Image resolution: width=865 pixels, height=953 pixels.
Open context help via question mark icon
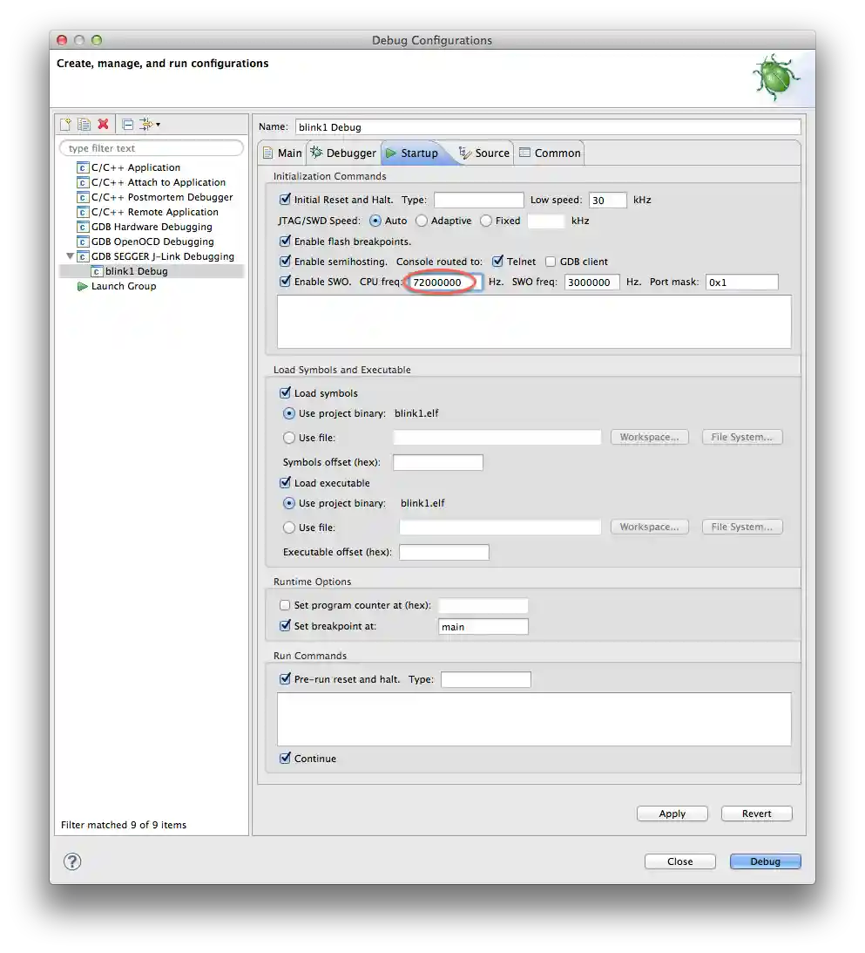click(72, 861)
